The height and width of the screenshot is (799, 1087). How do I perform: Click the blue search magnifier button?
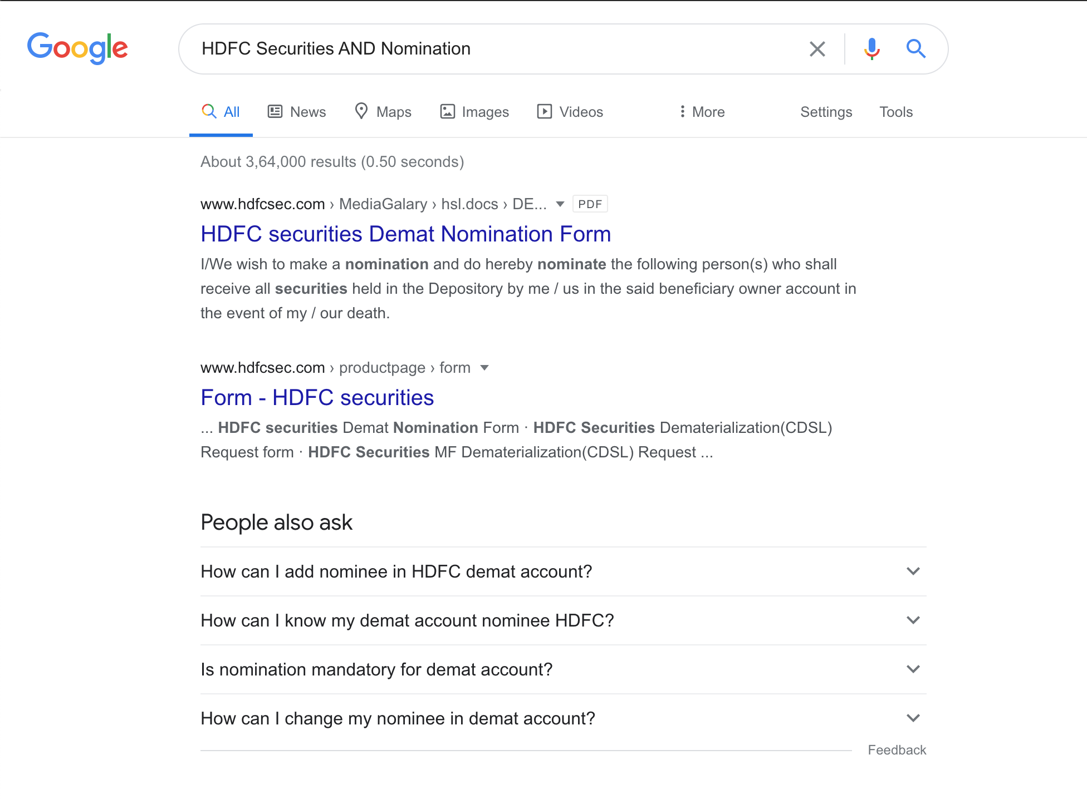pyautogui.click(x=916, y=49)
